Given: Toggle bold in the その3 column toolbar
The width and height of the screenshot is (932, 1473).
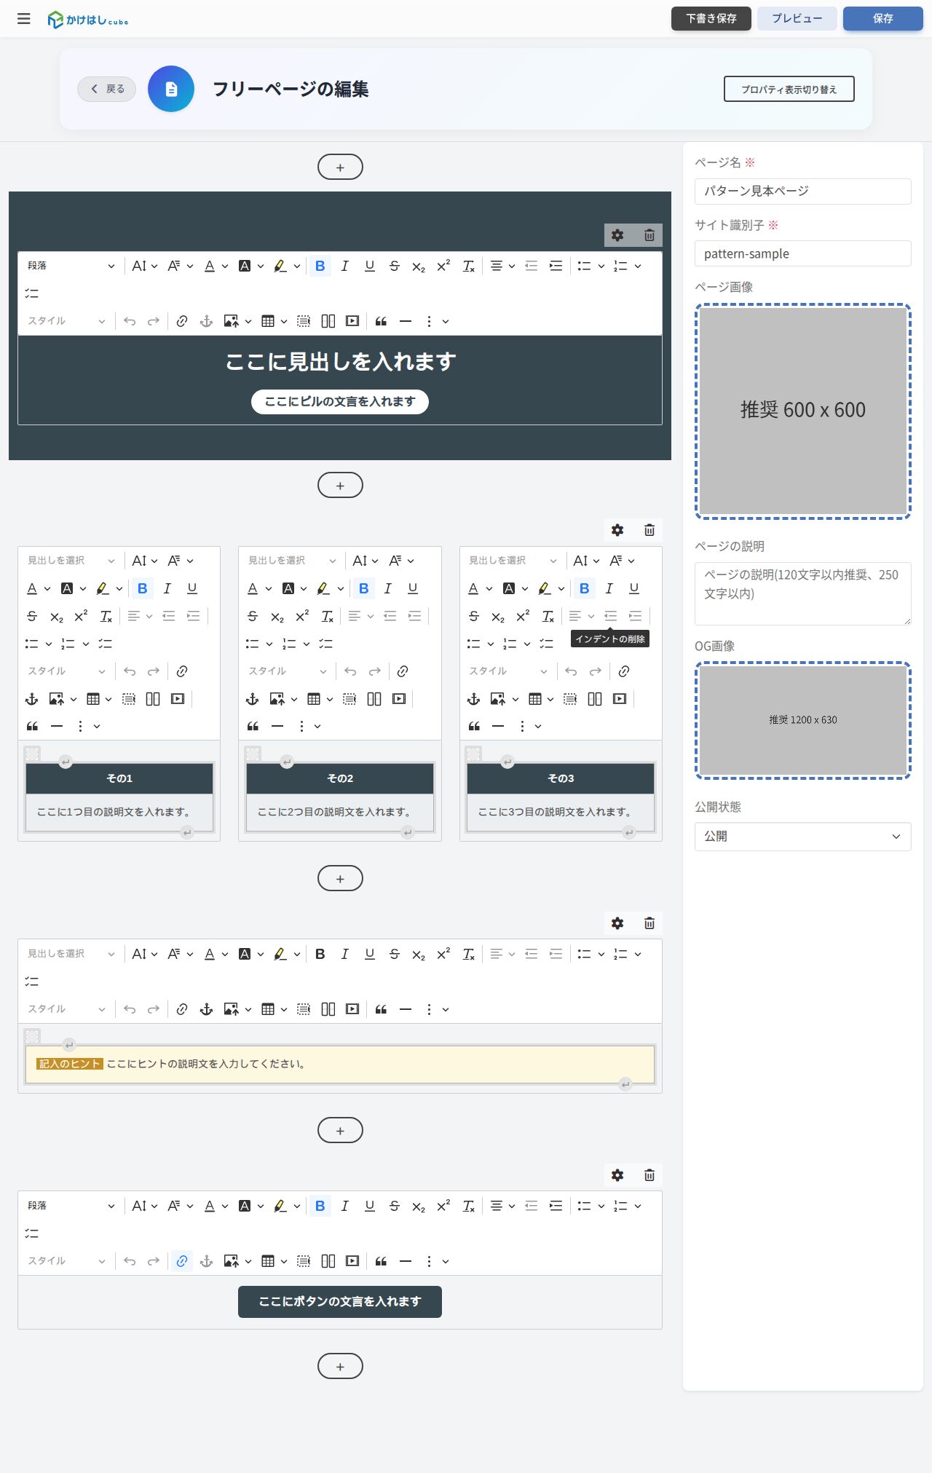Looking at the screenshot, I should pos(585,588).
